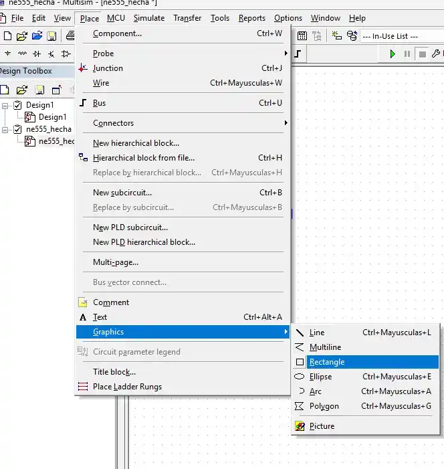Place an Analog op-amp component from toolbar

point(66,54)
